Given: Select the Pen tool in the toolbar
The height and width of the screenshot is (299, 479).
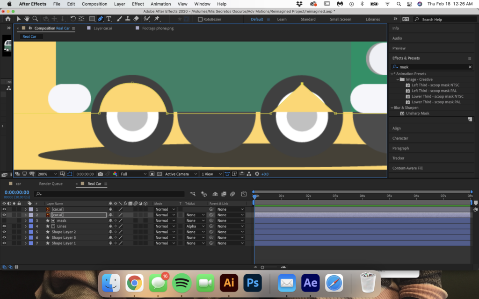Looking at the screenshot, I should pos(101,19).
